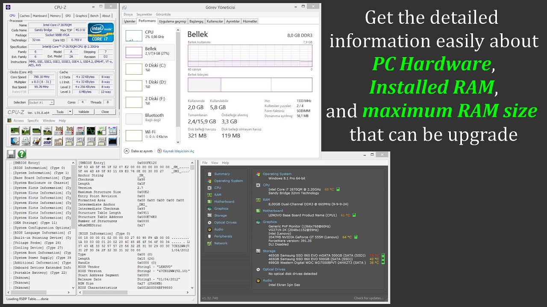Click the Validate button in CPU-Z
Screen dimensions: 547x307
84,112
